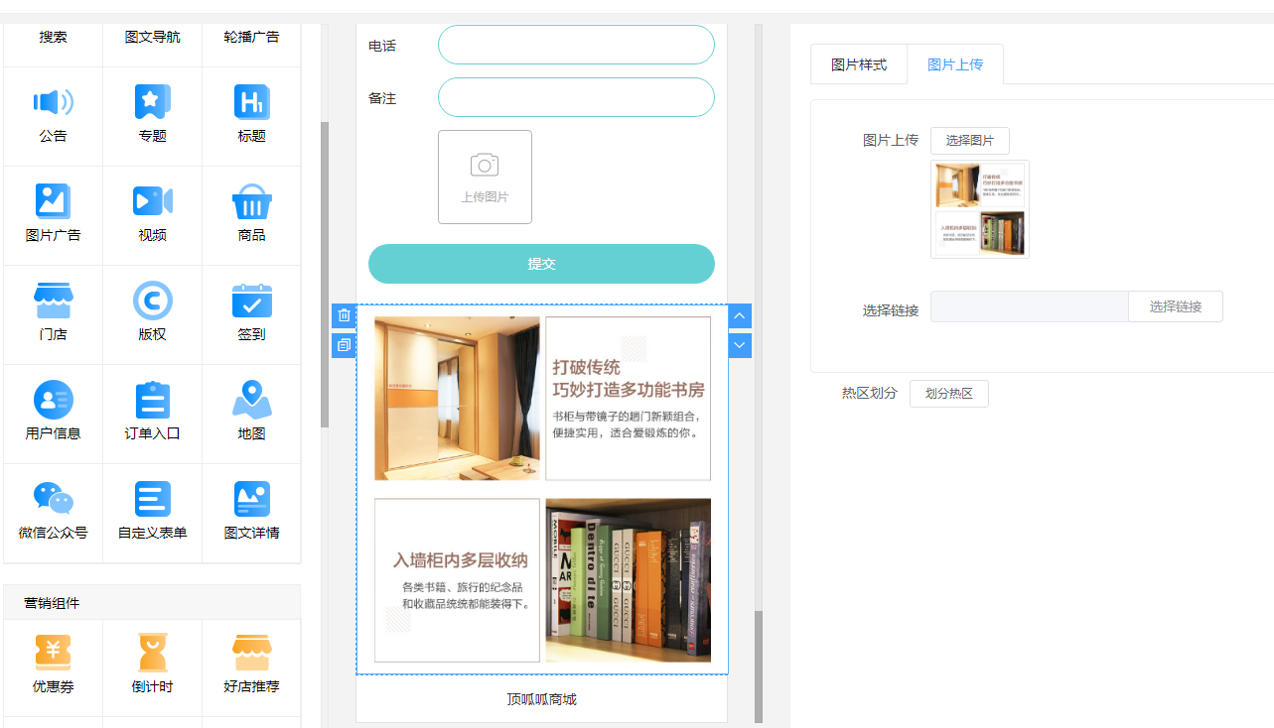Add the 公告 announcement component
Image resolution: width=1274 pixels, height=728 pixels.
click(x=53, y=116)
